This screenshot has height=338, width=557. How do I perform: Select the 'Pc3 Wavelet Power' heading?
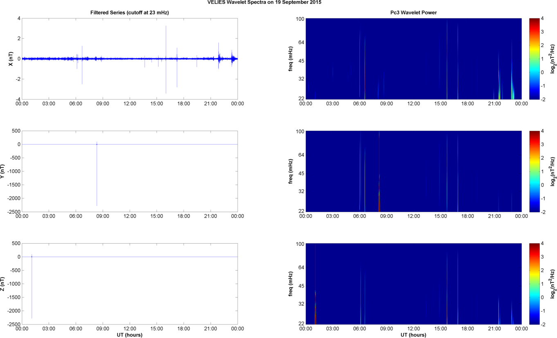click(x=413, y=13)
